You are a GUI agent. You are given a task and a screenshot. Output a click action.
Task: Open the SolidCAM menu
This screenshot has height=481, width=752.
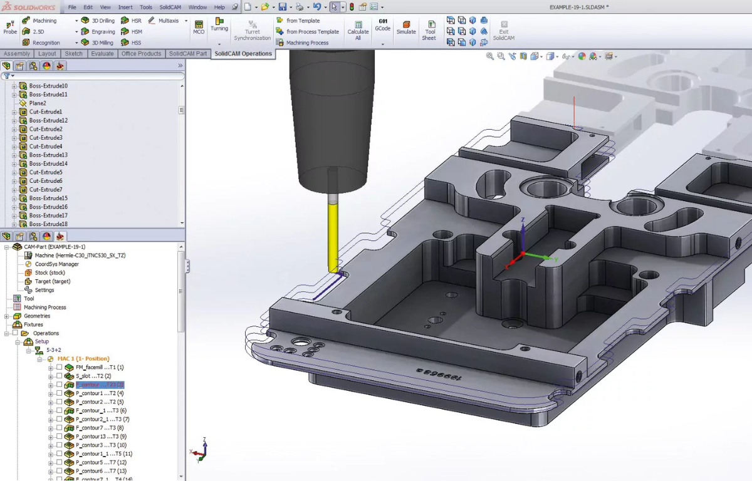tap(170, 7)
